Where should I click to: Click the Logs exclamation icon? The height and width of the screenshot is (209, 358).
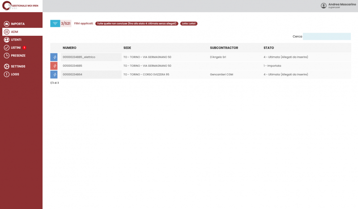tap(6, 74)
